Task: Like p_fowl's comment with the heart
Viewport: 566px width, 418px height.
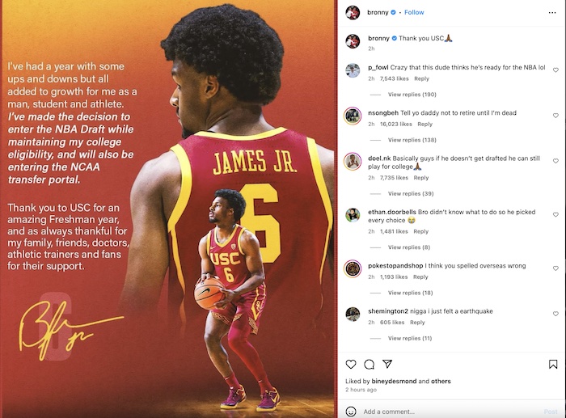Action: (556, 70)
